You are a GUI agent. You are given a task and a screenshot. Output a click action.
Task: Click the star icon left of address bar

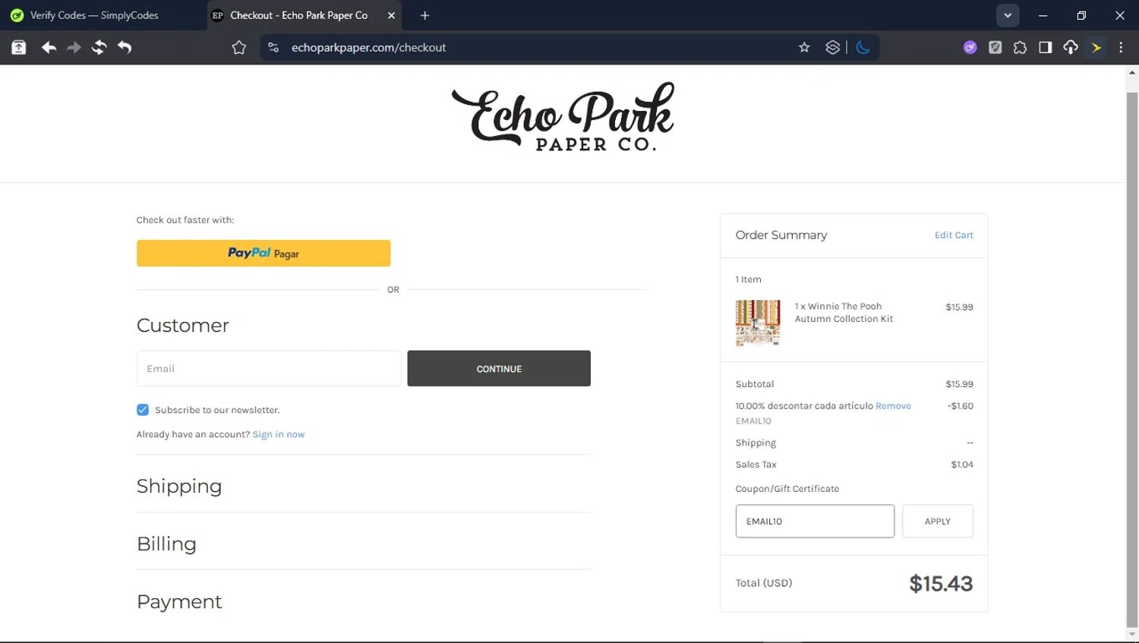click(x=239, y=48)
